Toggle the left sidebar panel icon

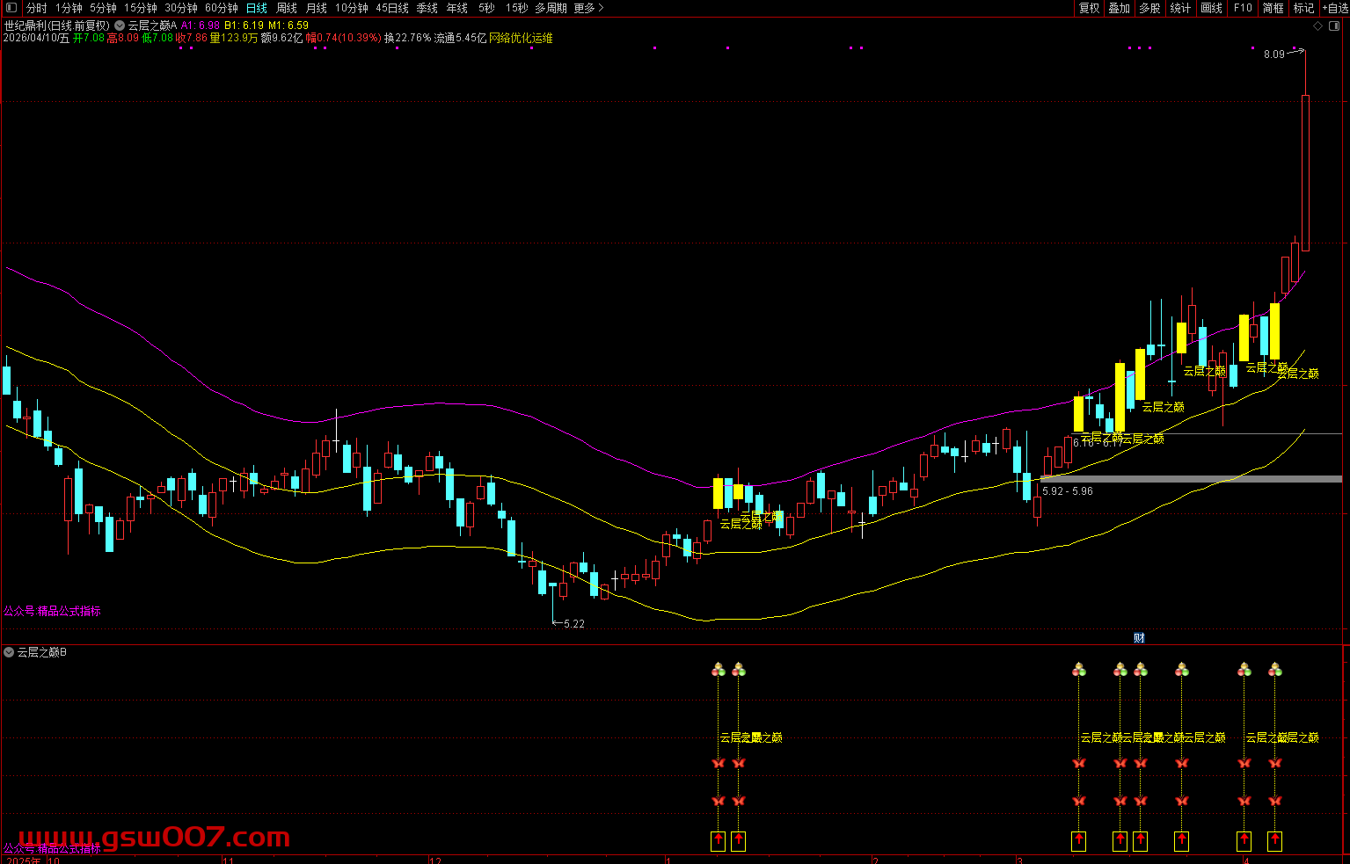click(11, 8)
